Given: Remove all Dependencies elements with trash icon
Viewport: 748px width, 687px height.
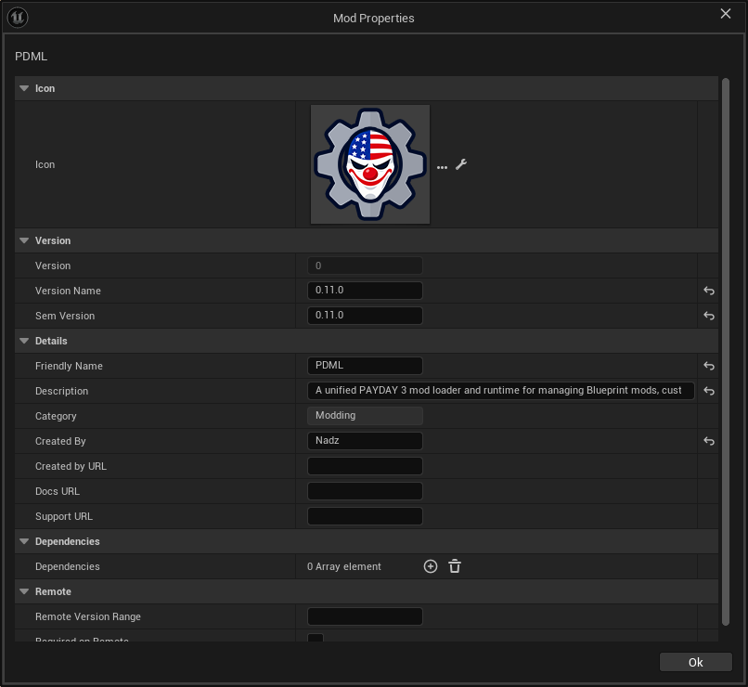Looking at the screenshot, I should (455, 566).
